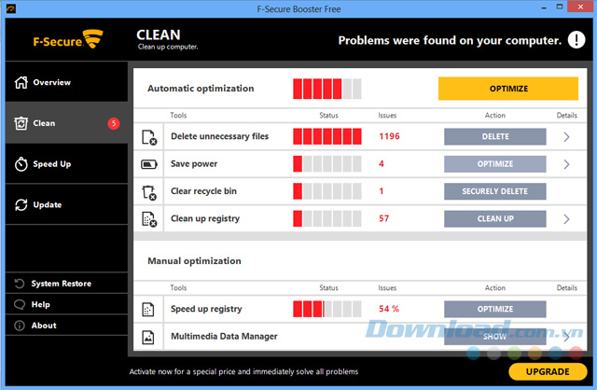Click the Help speech bubble icon
The height and width of the screenshot is (390, 597).
[19, 304]
